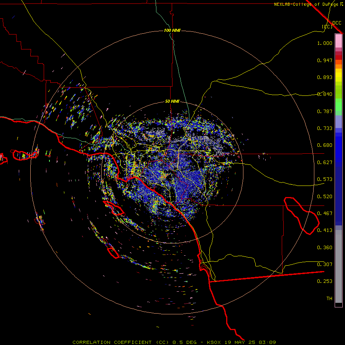The width and height of the screenshot is (345, 345).
Task: Click the 0.947 scale value
Action: 325,60
